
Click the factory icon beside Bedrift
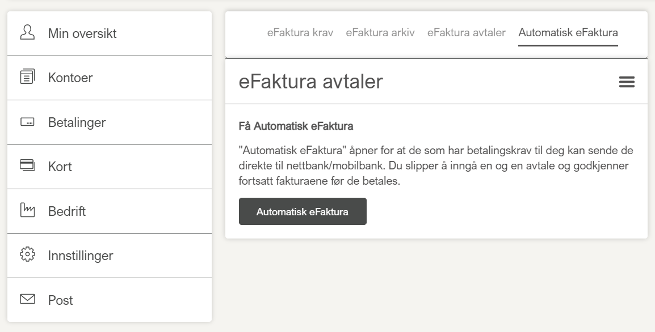[27, 211]
